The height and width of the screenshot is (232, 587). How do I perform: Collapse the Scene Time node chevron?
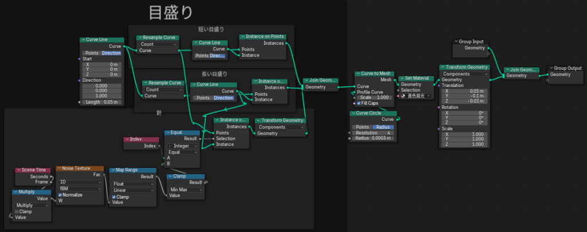[x=18, y=170]
